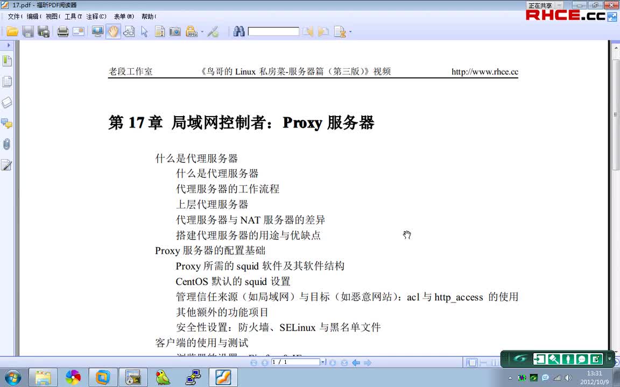Click the last page navigation button
This screenshot has height=387, width=620.
pos(344,362)
